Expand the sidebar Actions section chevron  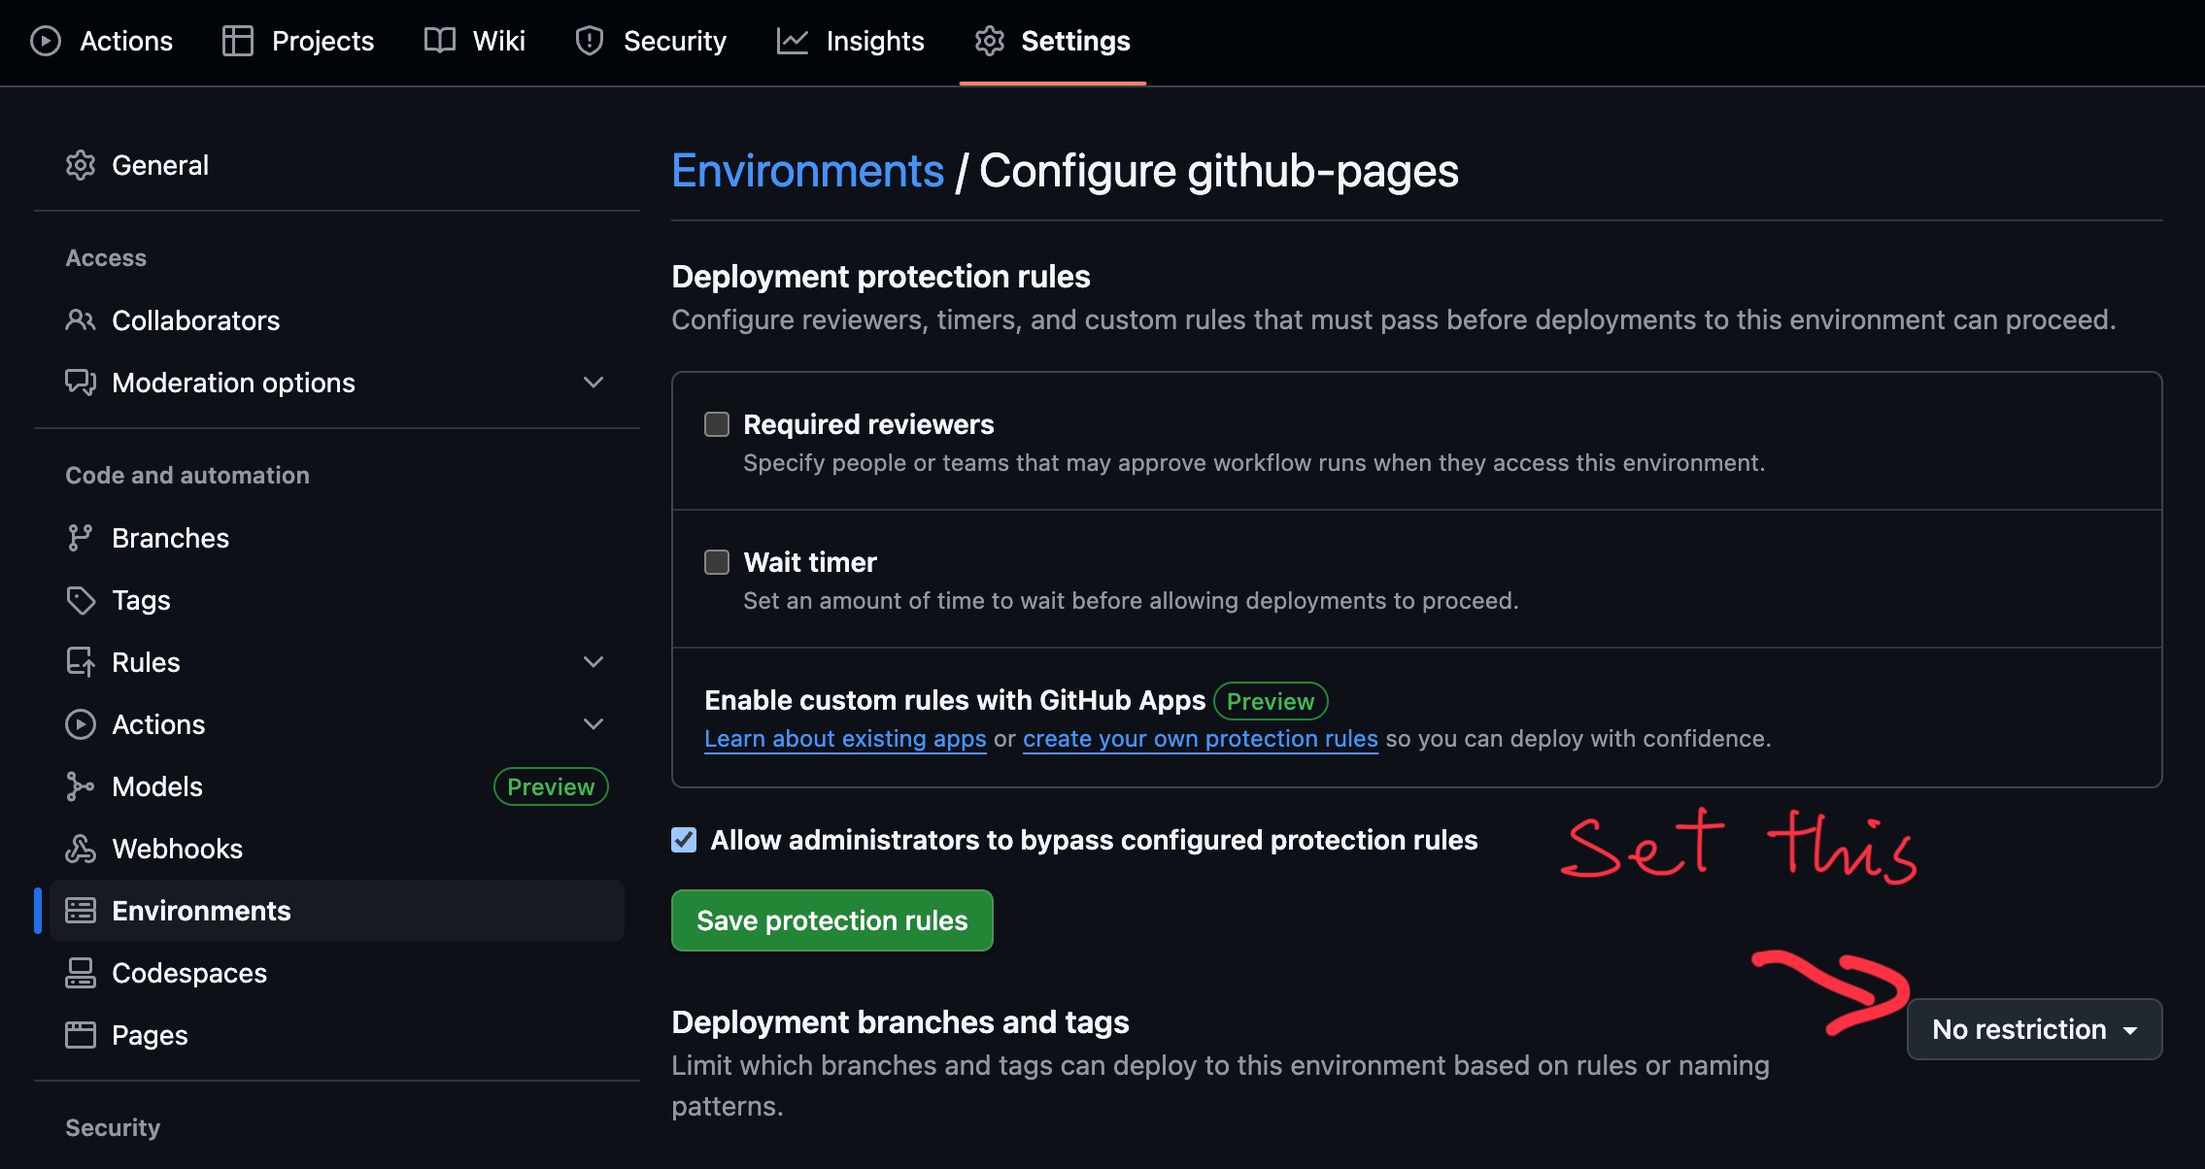[x=594, y=724]
